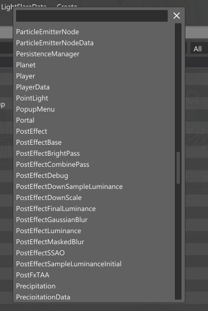This screenshot has height=311, width=208.
Task: Click the search filter text field
Action: tap(92, 15)
